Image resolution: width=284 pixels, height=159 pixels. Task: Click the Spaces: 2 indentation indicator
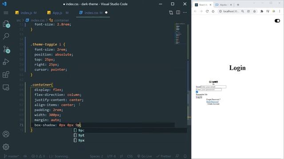[96, 156]
